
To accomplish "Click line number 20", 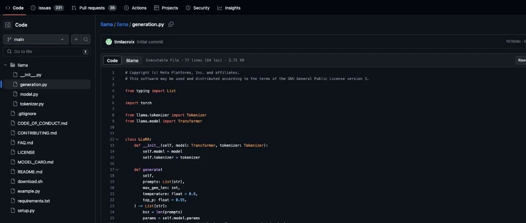I will coord(112,188).
